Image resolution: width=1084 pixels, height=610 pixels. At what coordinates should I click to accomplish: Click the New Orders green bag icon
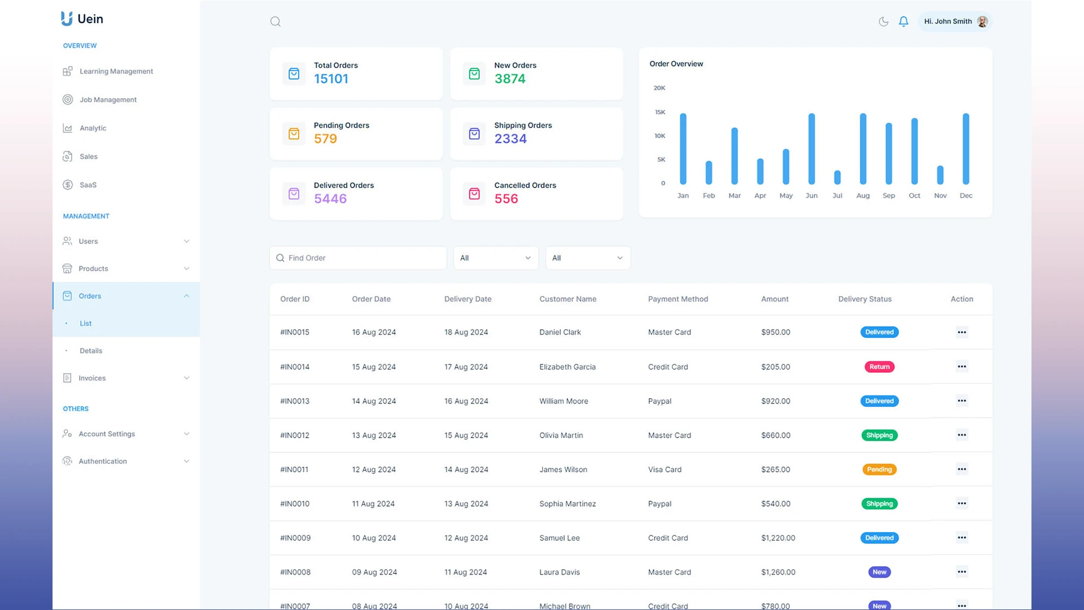point(474,74)
